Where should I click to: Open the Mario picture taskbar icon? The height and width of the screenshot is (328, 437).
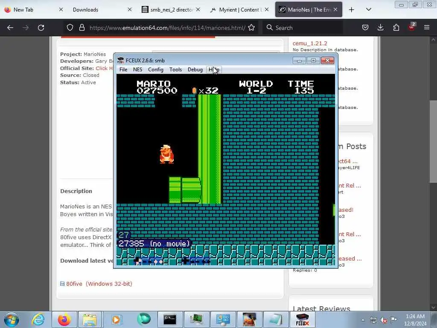point(249,319)
